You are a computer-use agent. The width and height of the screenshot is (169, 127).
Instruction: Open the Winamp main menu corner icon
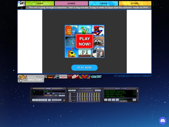tap(31, 88)
